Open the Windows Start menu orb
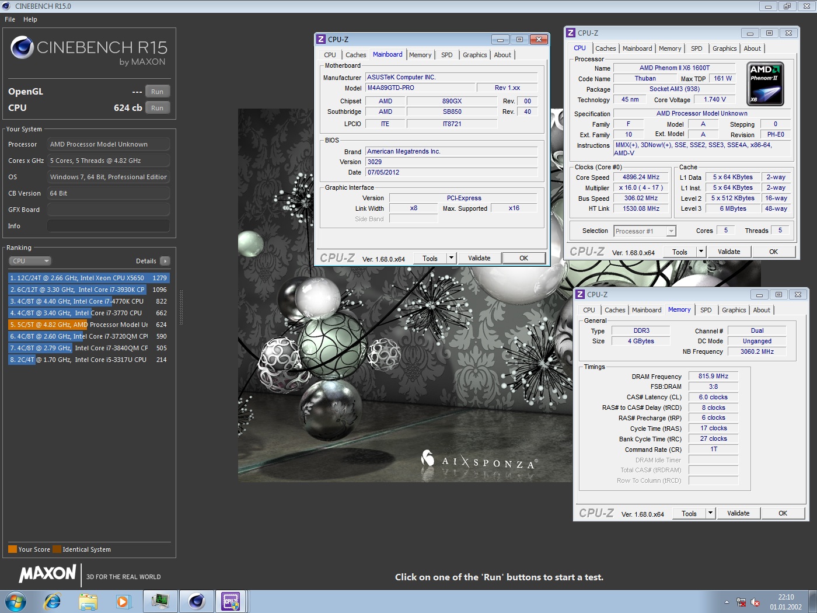817x613 pixels. (x=15, y=601)
